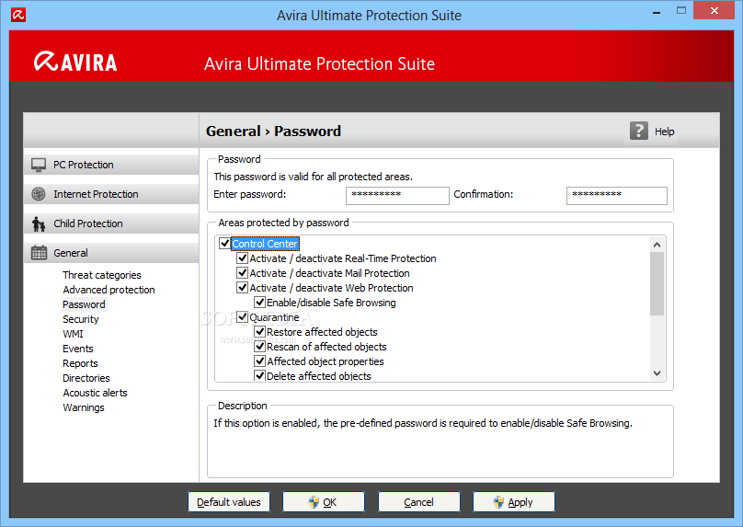
Task: Click the General calendar icon
Action: click(x=39, y=253)
